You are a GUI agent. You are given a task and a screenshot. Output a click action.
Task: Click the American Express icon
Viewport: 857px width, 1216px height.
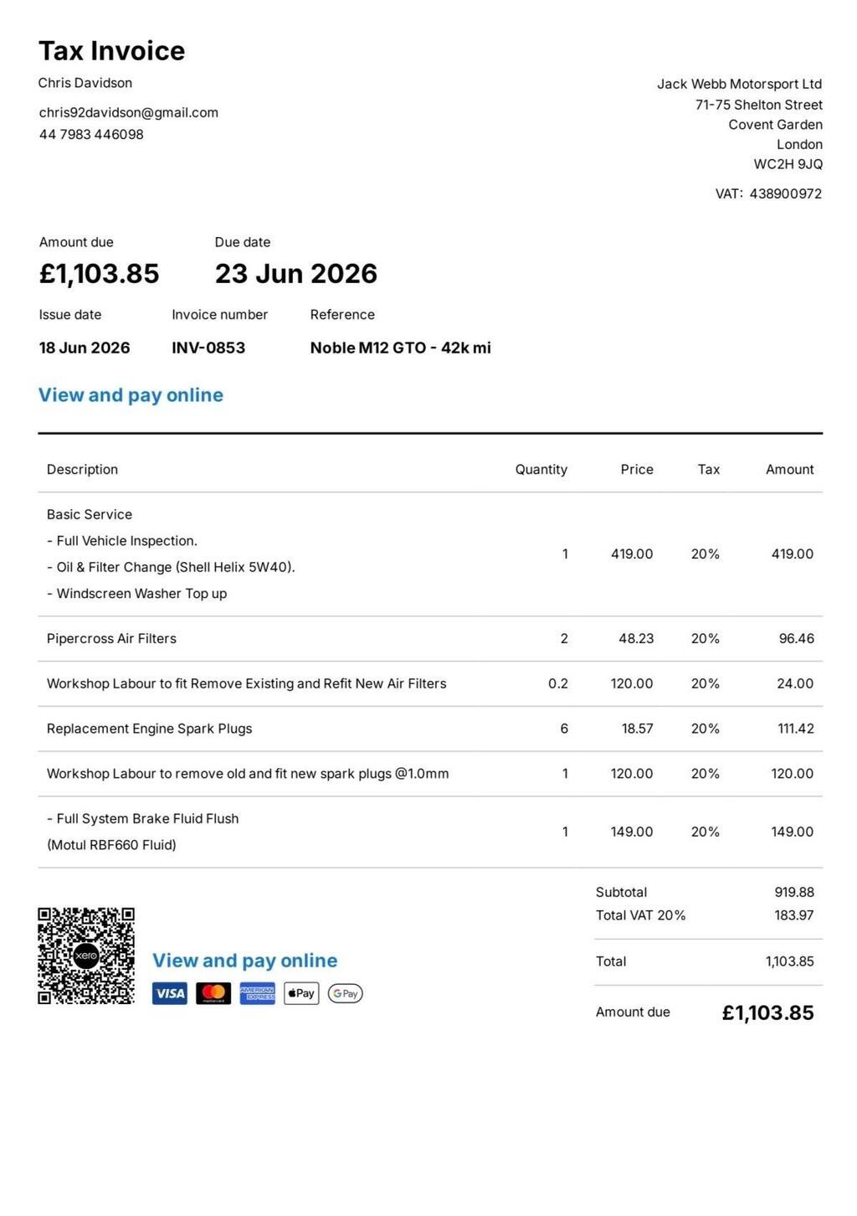pyautogui.click(x=258, y=993)
